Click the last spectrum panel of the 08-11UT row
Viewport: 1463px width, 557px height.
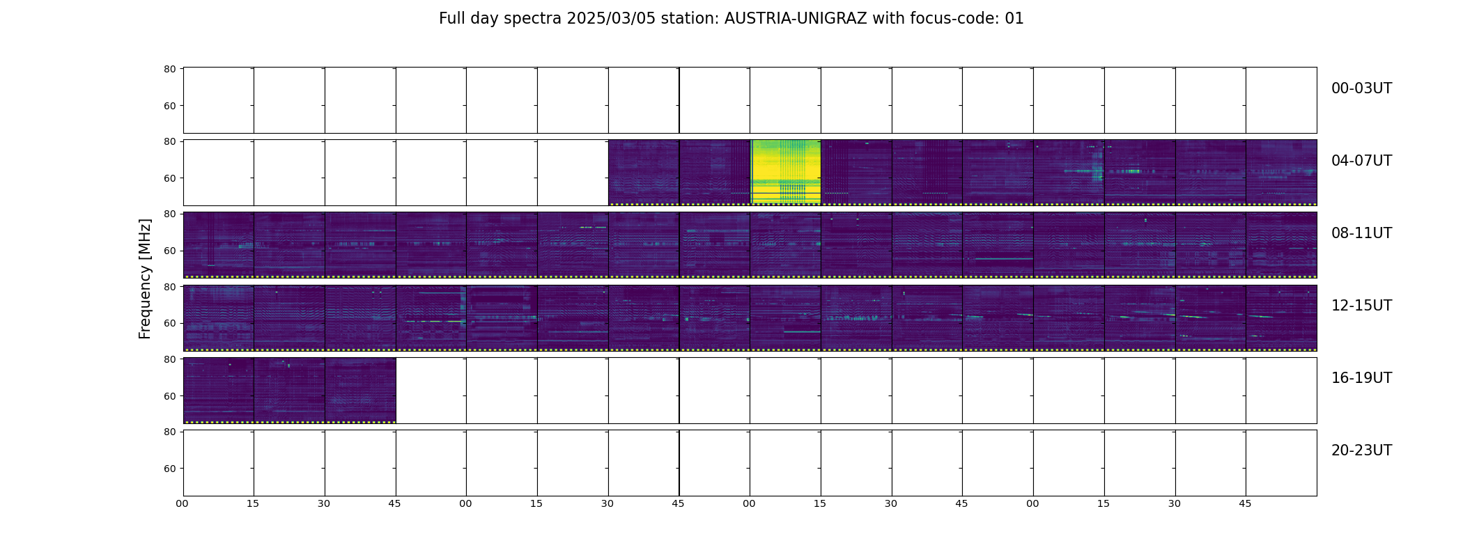pyautogui.click(x=1281, y=245)
